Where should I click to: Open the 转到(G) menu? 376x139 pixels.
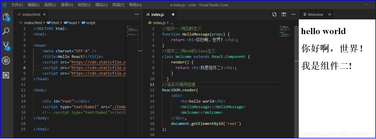click(x=84, y=5)
